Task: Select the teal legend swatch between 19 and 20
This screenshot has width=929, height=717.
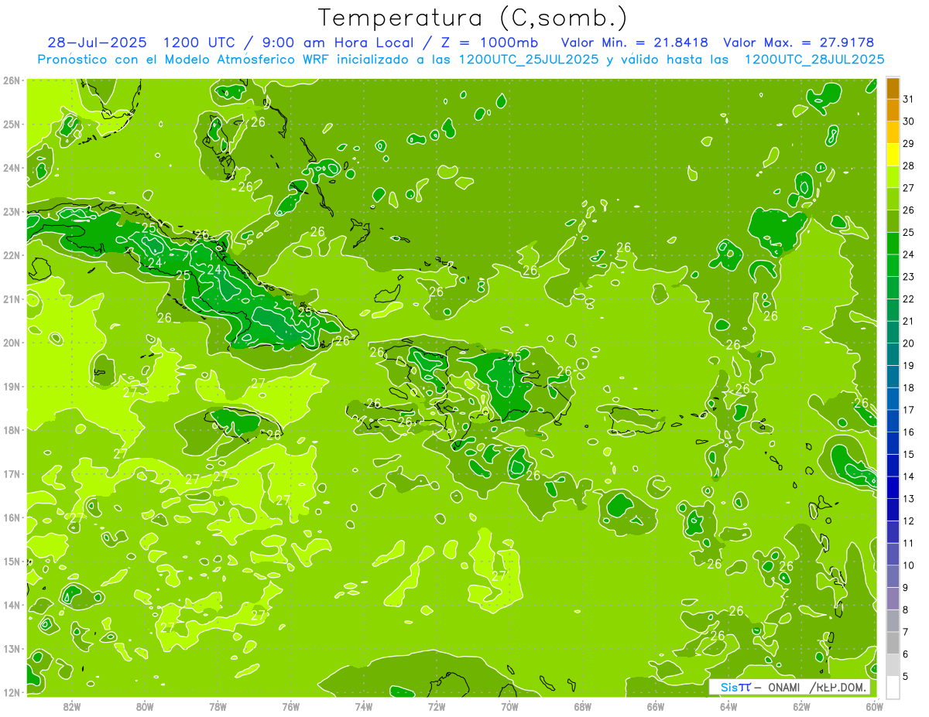Action: pyautogui.click(x=893, y=354)
